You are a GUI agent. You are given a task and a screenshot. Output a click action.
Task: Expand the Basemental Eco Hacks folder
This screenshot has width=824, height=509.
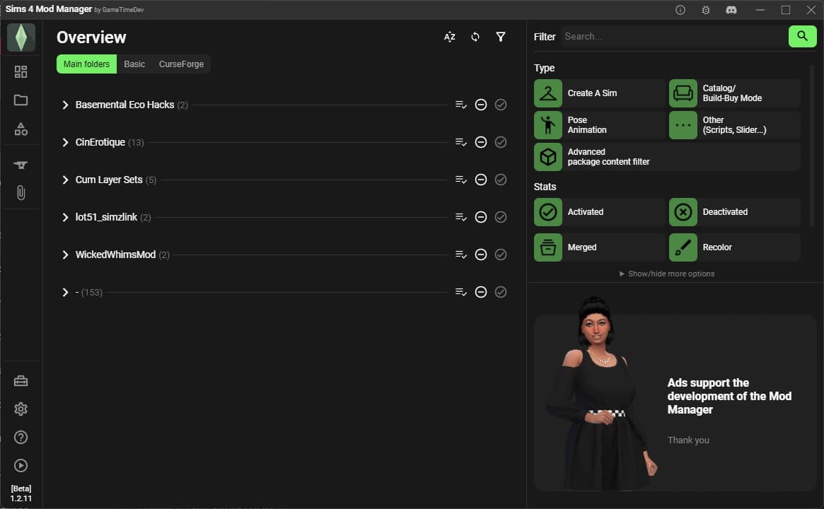(65, 105)
